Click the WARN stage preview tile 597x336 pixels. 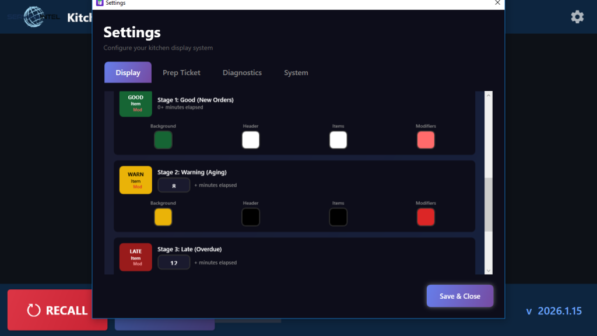[135, 180]
